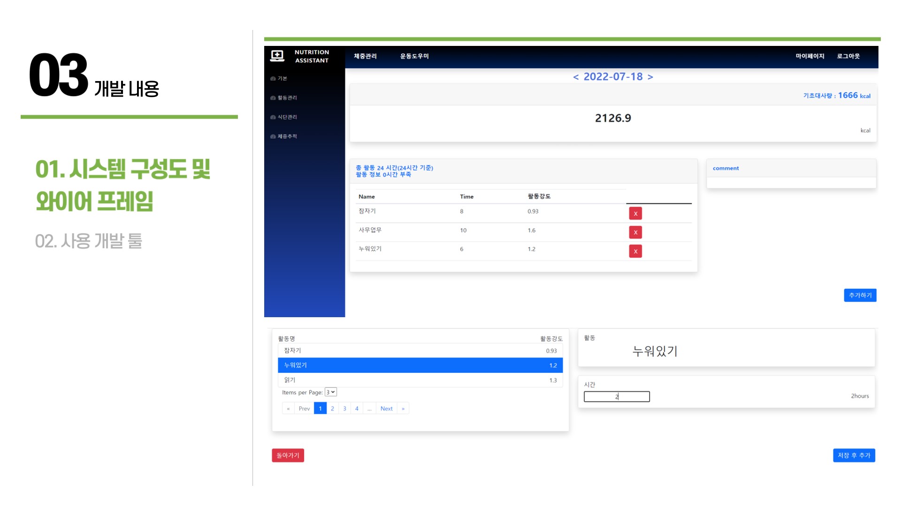Image resolution: width=901 pixels, height=506 pixels.
Task: Click the 추가하기 button
Action: tap(860, 295)
